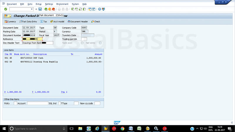Open the Environment menu
235x132 pixels.
62,4
